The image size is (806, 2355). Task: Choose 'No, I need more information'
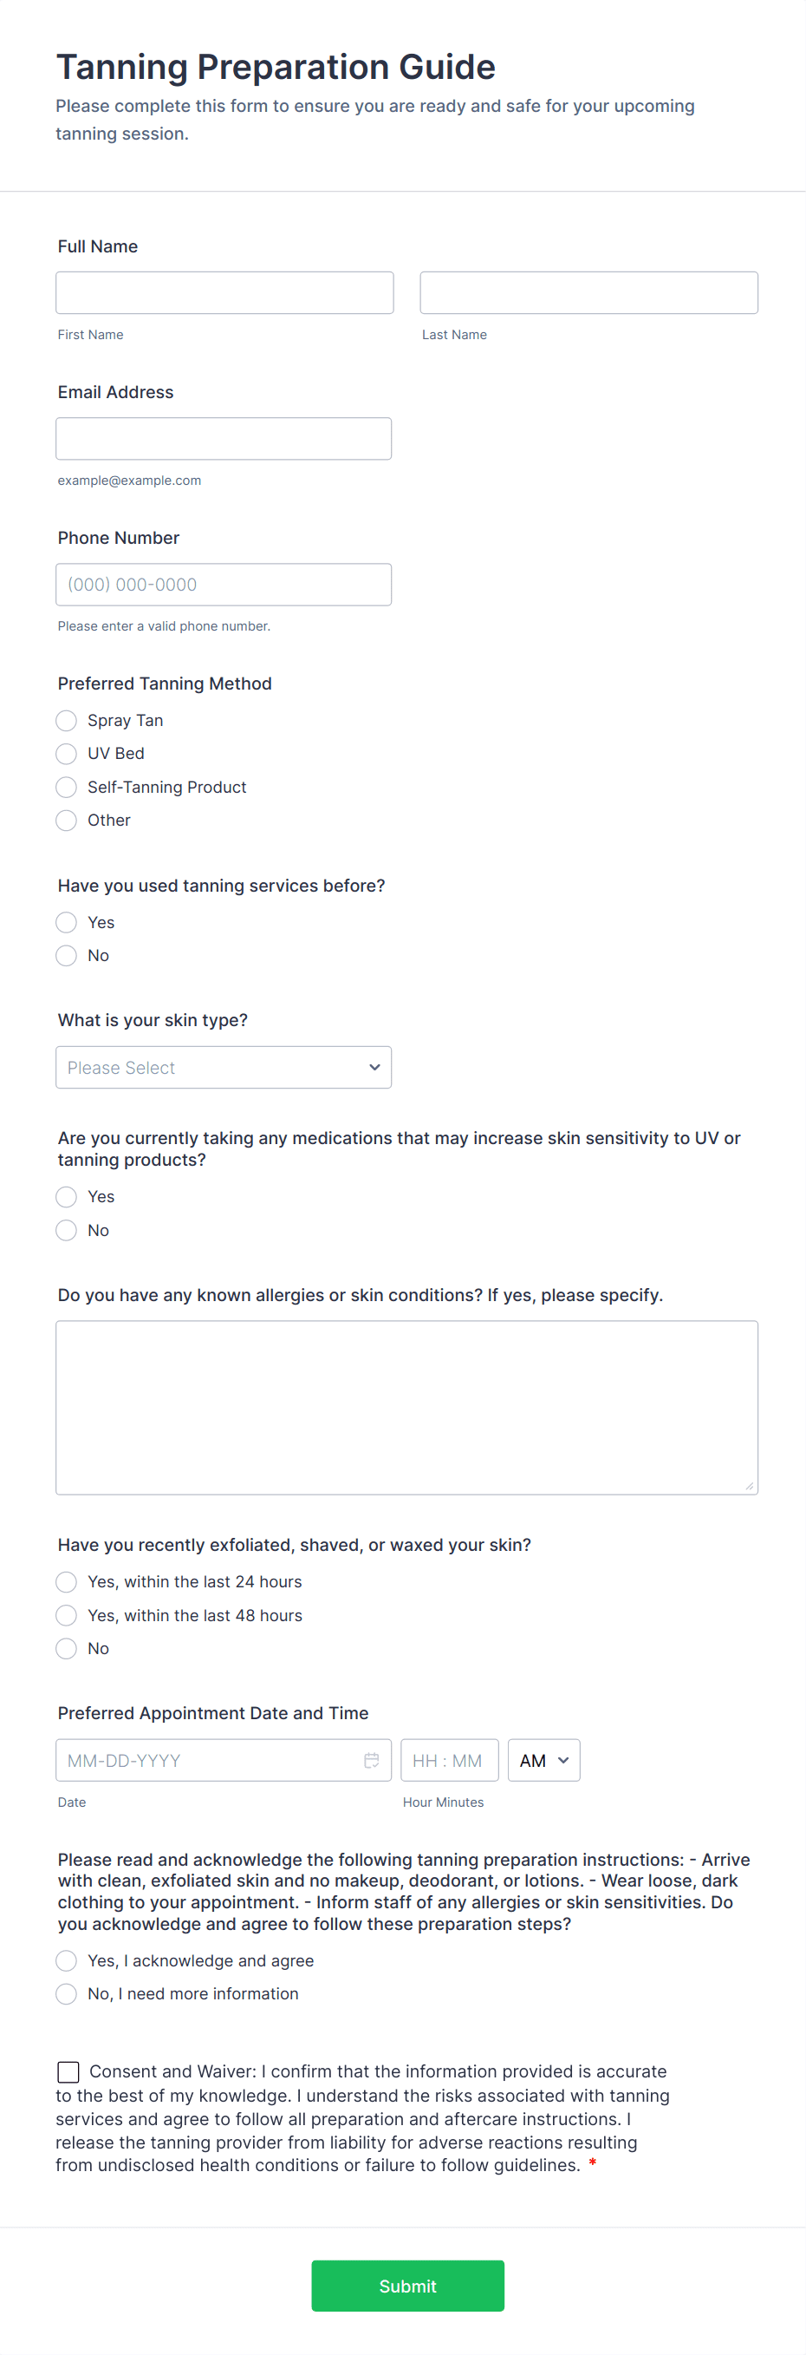67,1993
